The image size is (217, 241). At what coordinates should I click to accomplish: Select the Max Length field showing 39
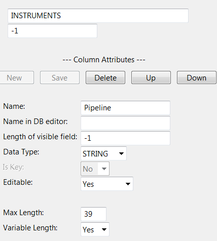pyautogui.click(x=93, y=214)
